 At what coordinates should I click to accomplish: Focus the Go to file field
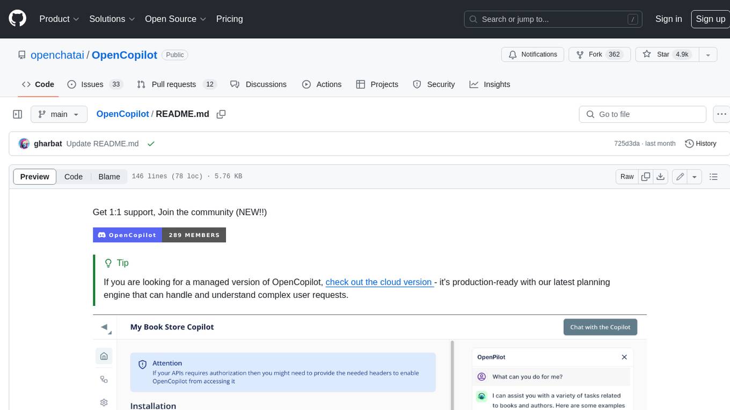point(643,114)
